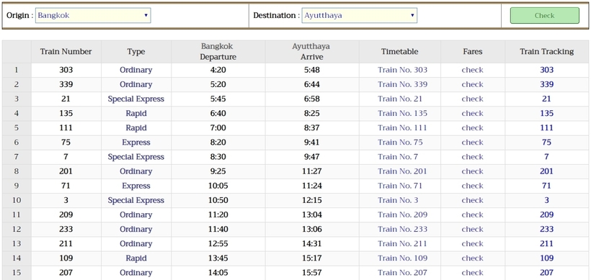The image size is (591, 280).
Task: Click the Rapid type link for train 109
Action: click(x=136, y=258)
